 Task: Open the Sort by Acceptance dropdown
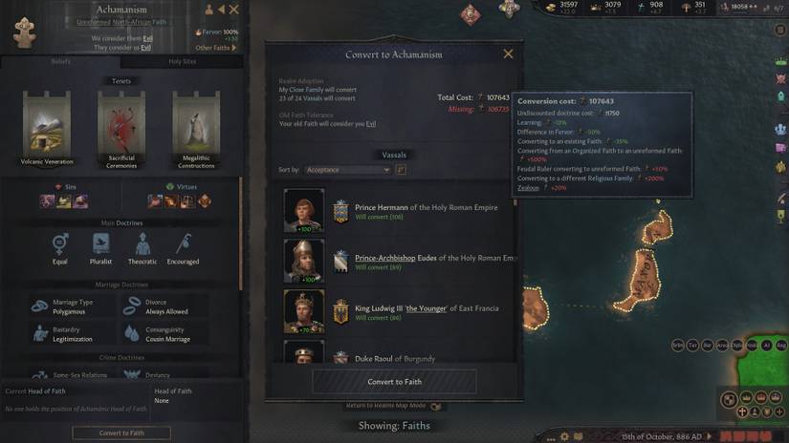click(348, 170)
